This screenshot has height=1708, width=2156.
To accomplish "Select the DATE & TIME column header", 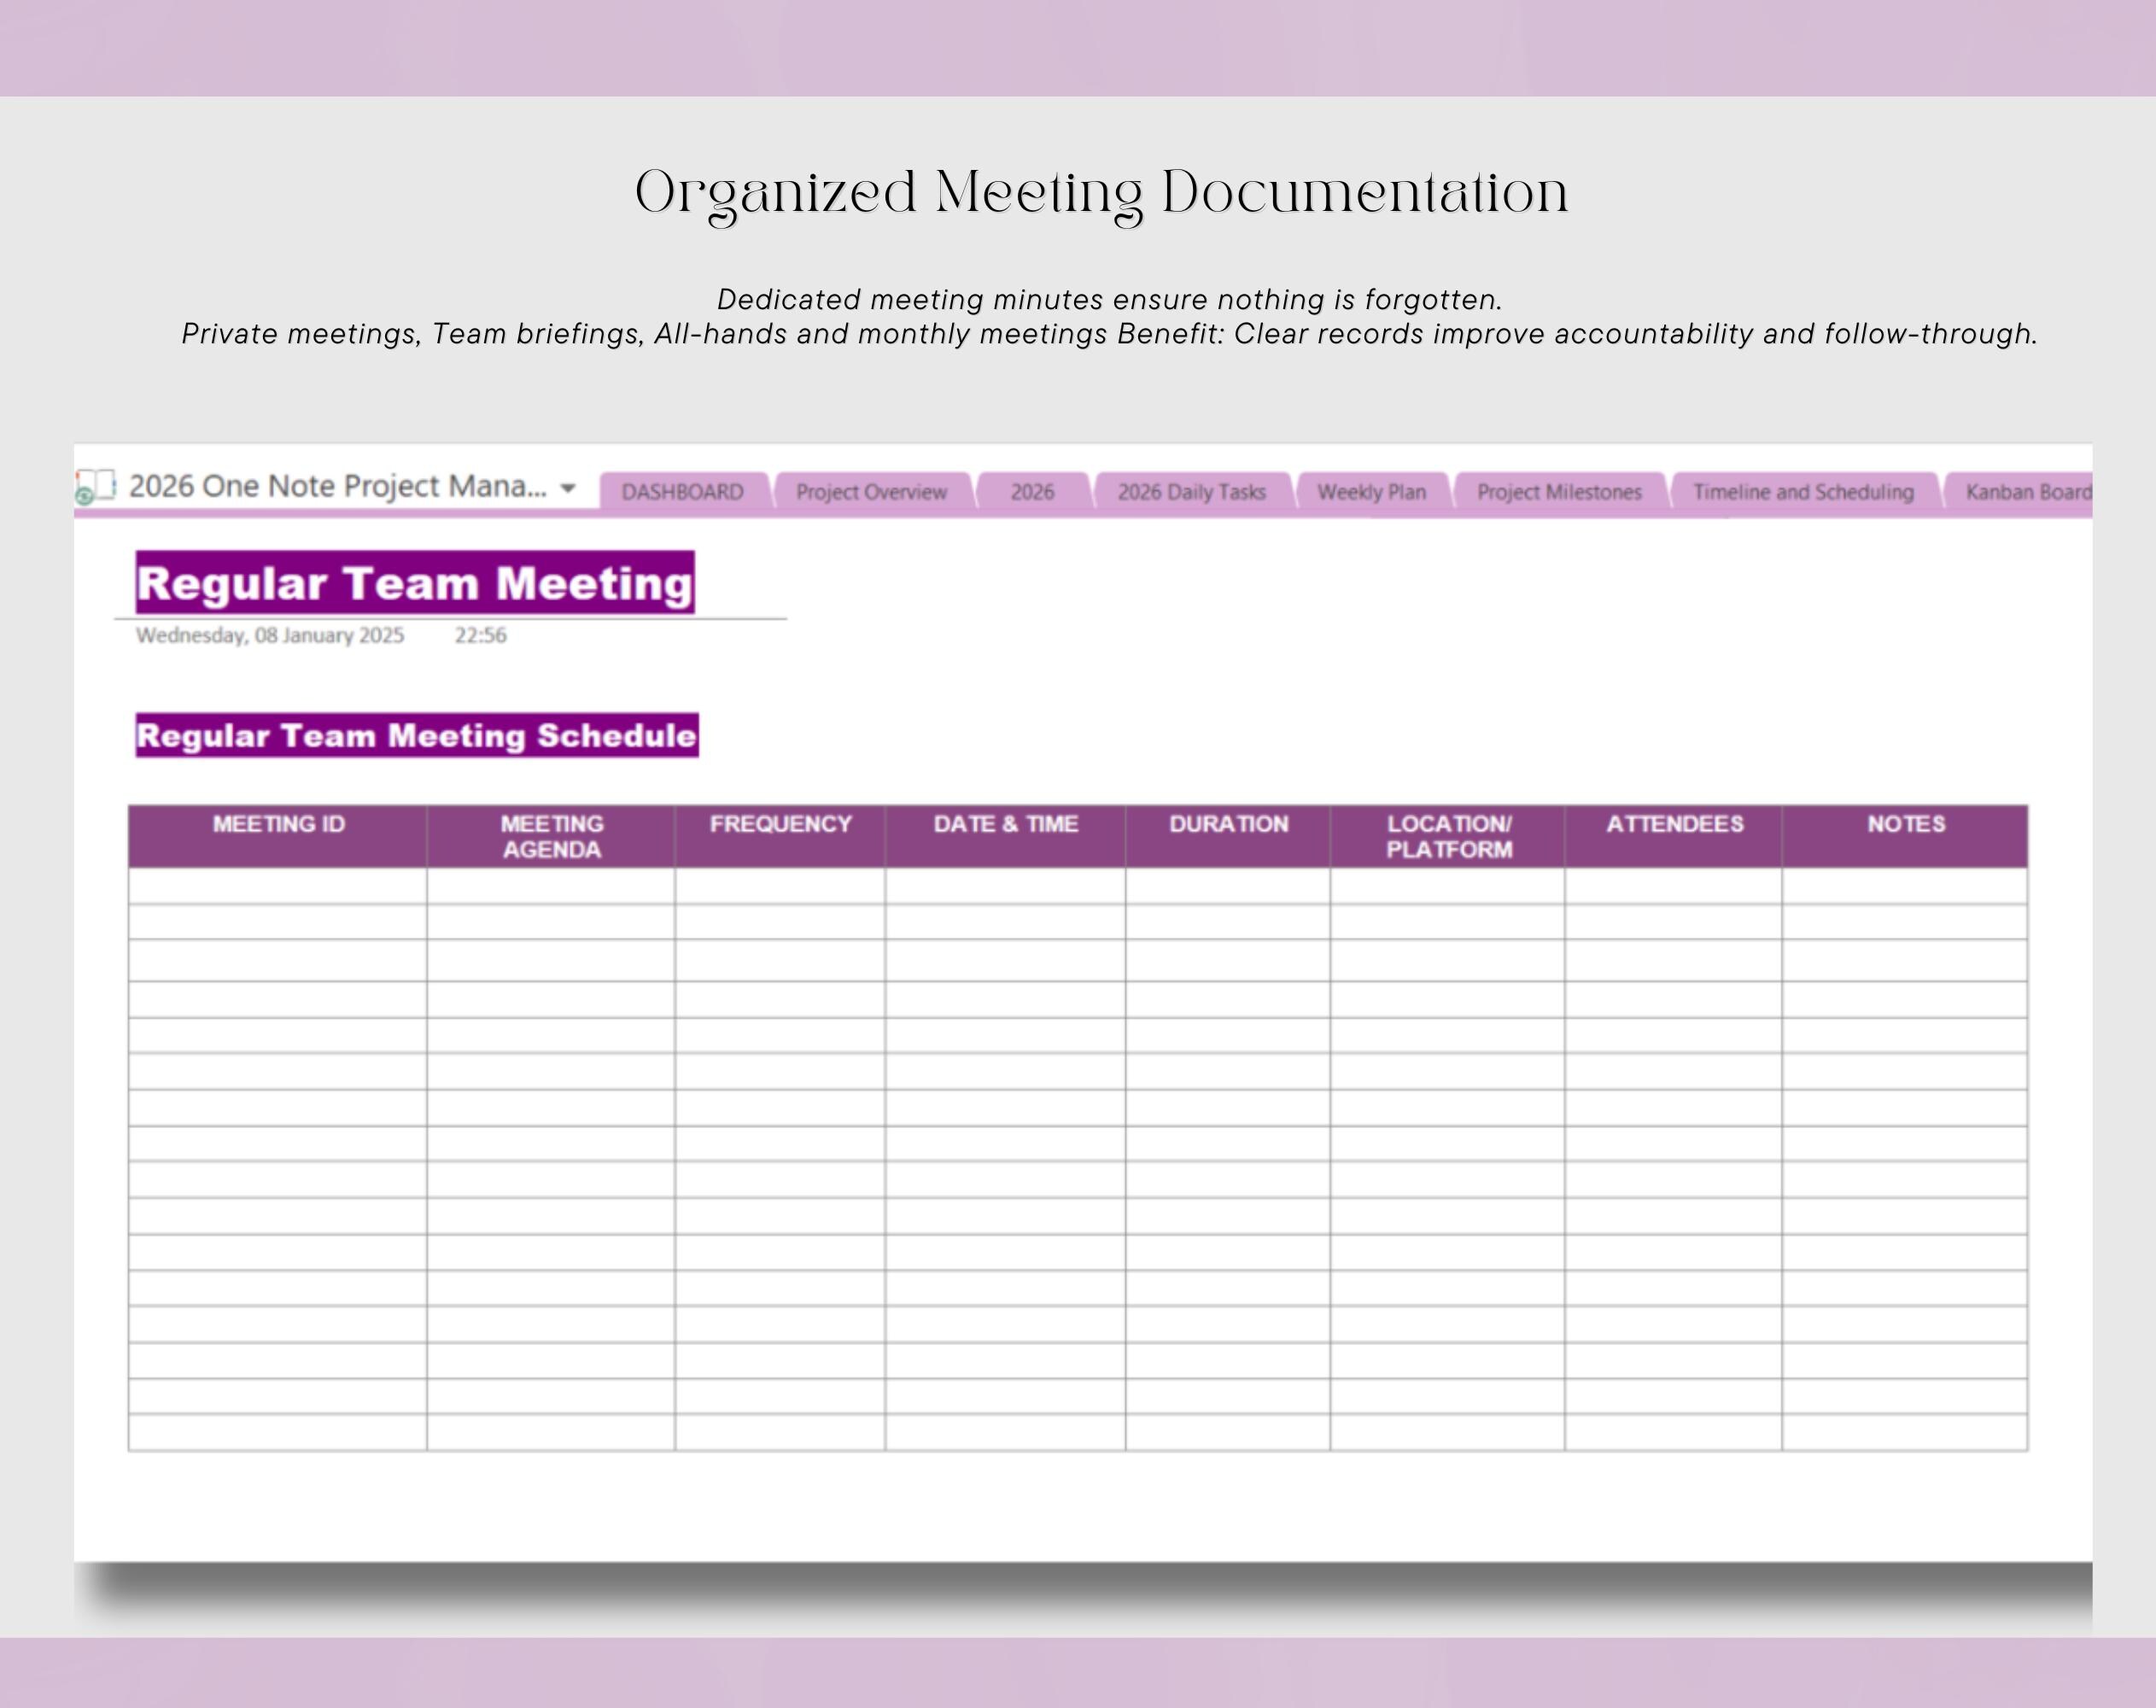I will pyautogui.click(x=1005, y=836).
